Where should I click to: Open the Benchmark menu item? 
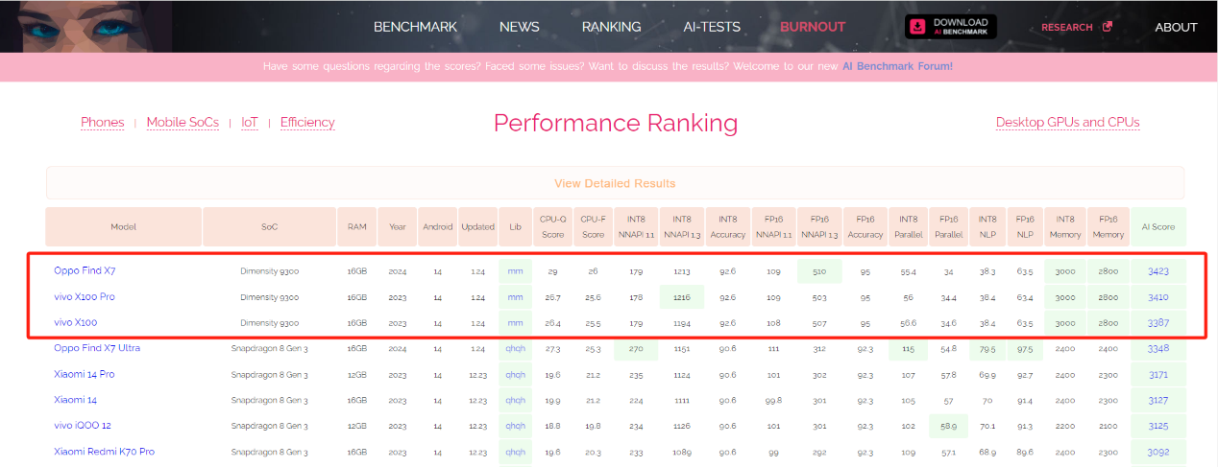pos(415,27)
